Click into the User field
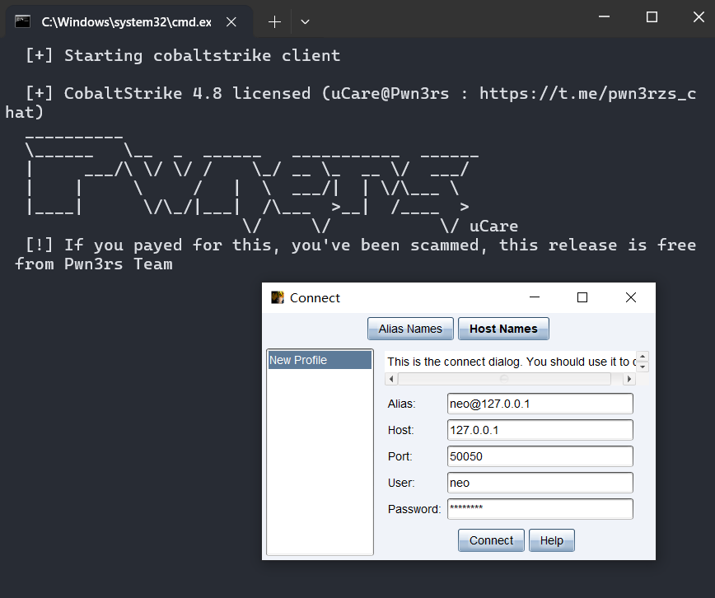This screenshot has width=715, height=598. click(540, 483)
